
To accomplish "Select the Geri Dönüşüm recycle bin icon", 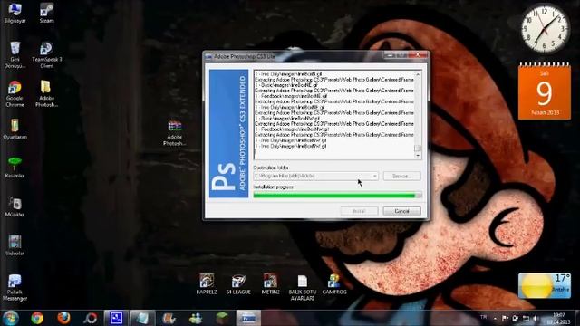I will (x=14, y=54).
